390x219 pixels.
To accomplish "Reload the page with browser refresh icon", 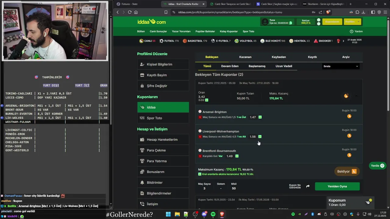I will (x=129, y=12).
